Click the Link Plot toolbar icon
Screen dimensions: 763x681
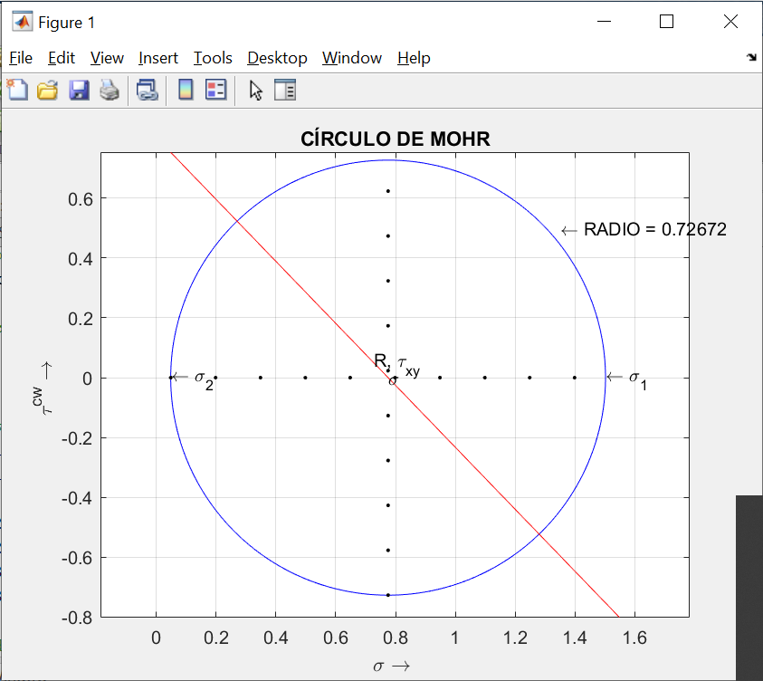click(x=148, y=90)
